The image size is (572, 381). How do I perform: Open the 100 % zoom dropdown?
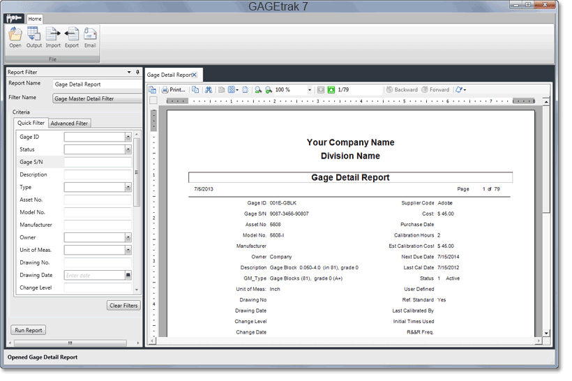(x=310, y=90)
